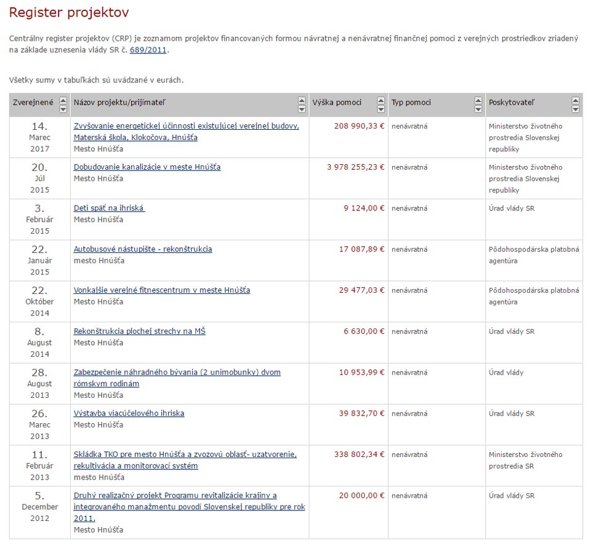Open Vonkajšie verejné fitnescentrum v meste Hnúšťa
The width and height of the screenshot is (591, 556).
pos(162,290)
